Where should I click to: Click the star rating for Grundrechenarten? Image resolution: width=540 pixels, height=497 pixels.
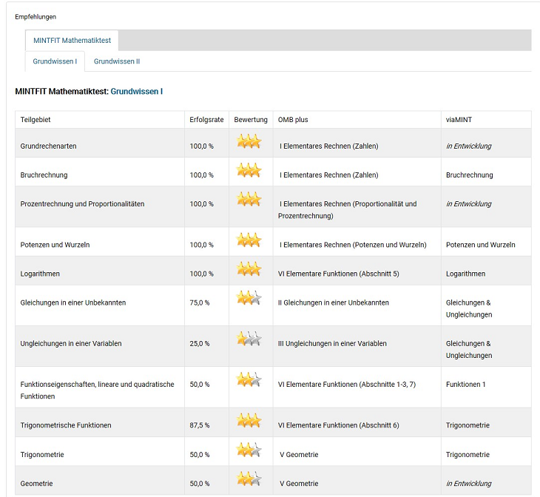click(249, 141)
